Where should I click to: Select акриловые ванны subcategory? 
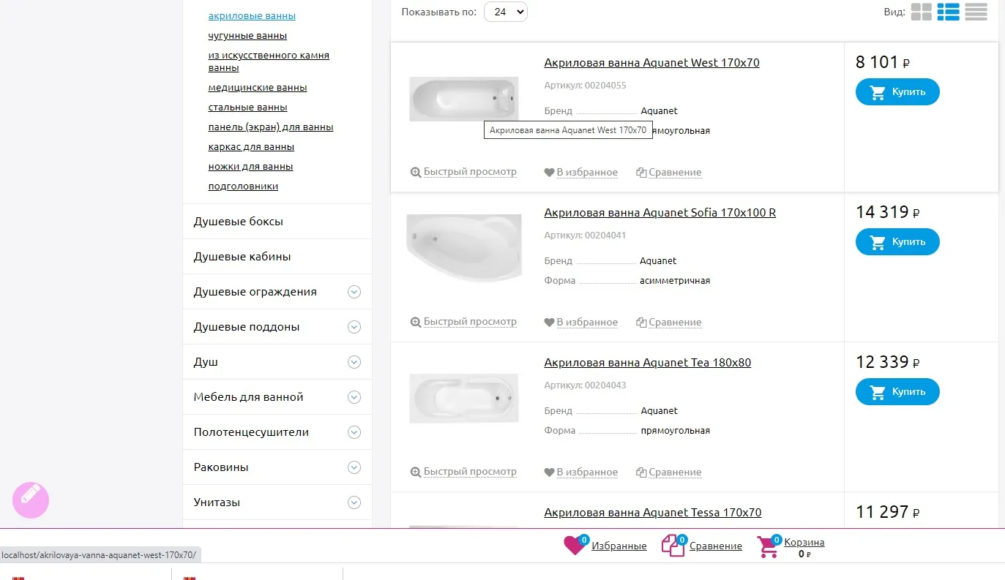[x=252, y=16]
